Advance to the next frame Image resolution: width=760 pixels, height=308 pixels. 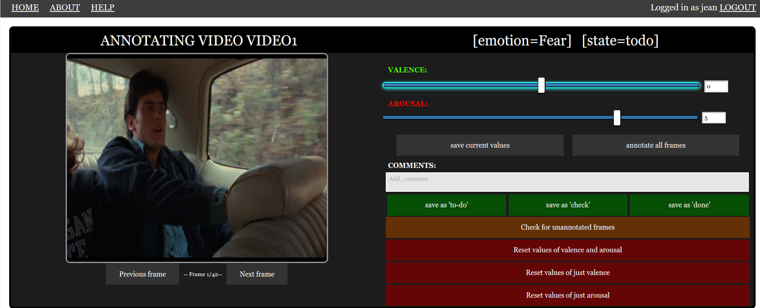[x=257, y=274]
